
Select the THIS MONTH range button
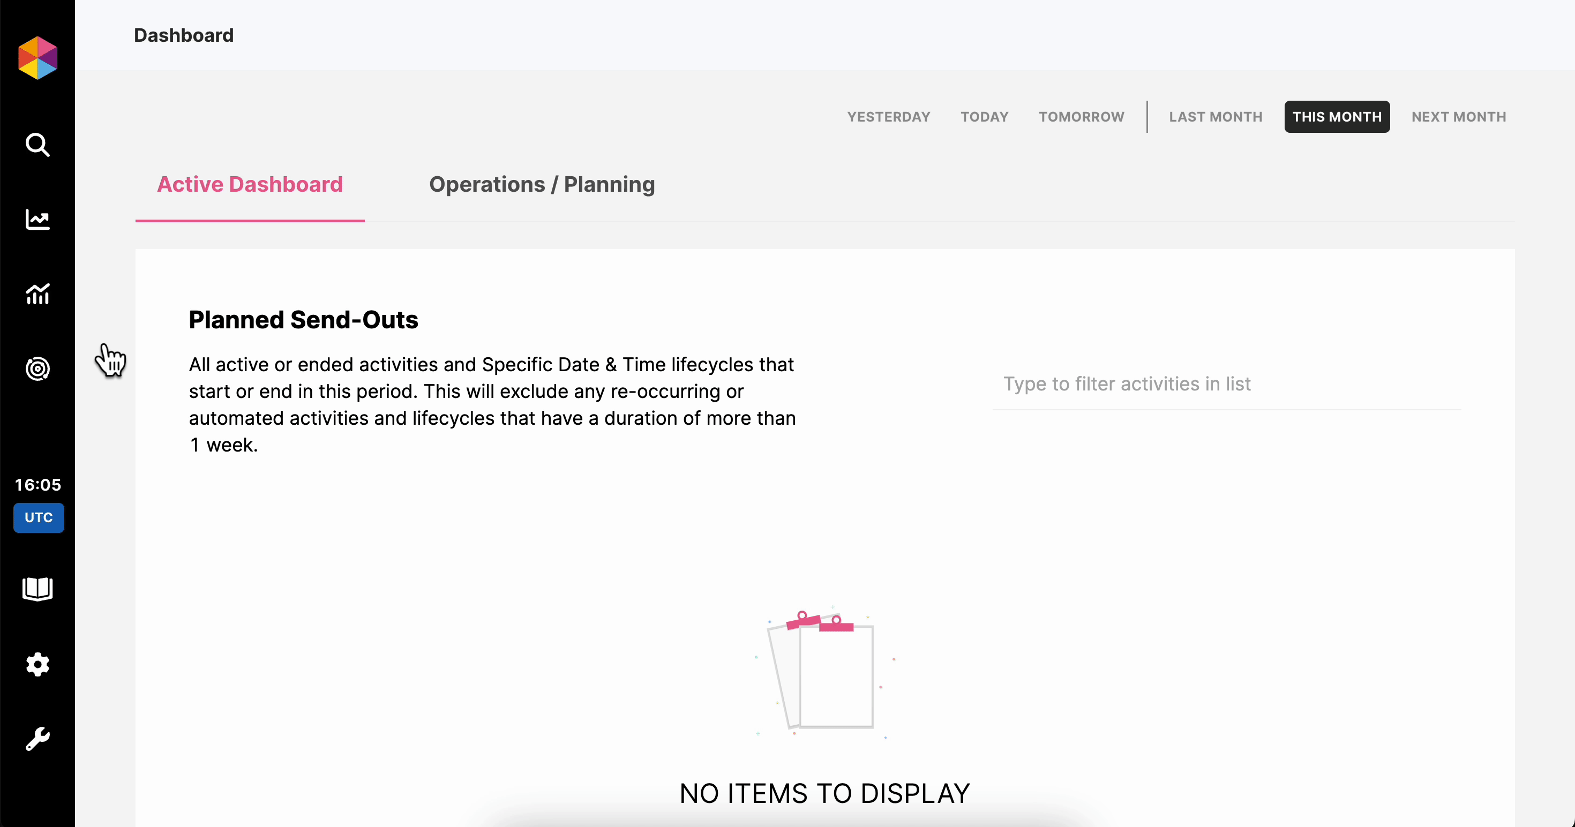click(1337, 117)
